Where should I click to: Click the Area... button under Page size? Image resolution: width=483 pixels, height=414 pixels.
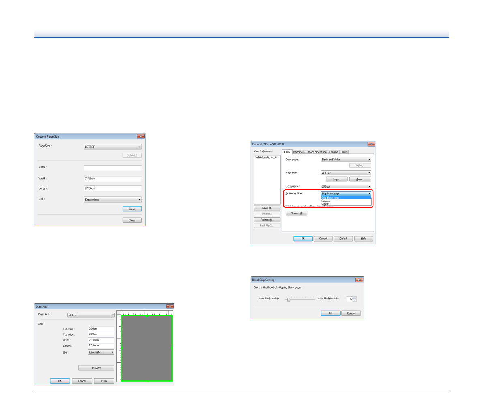tap(360, 179)
